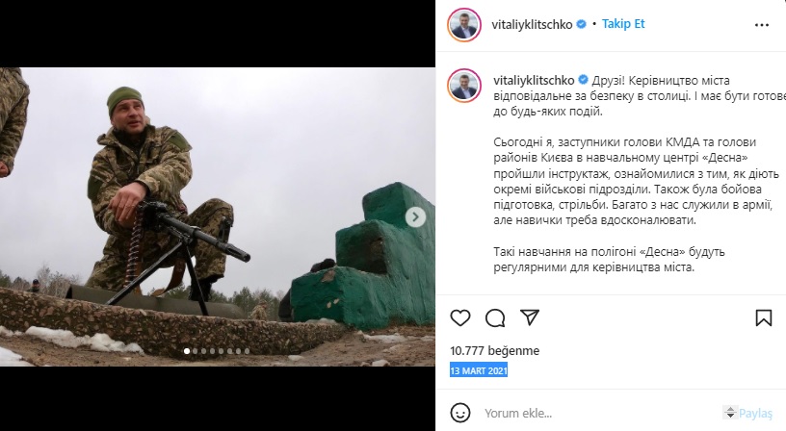
Task: Open comments via speech bubble icon
Action: pos(495,317)
